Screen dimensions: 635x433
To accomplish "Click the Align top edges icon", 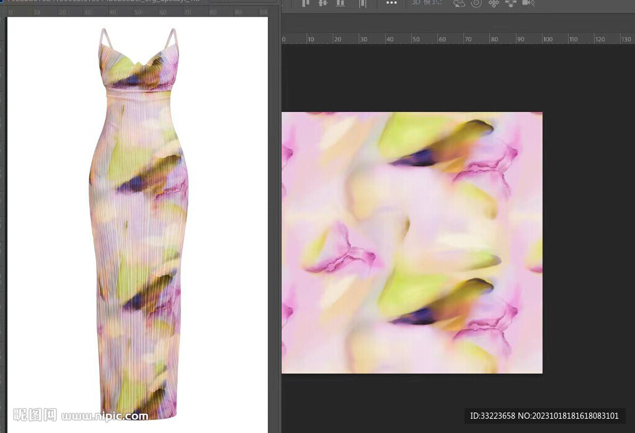I will [x=305, y=3].
